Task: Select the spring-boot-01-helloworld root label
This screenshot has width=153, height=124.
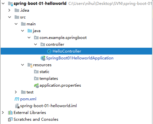Action: 40,4
